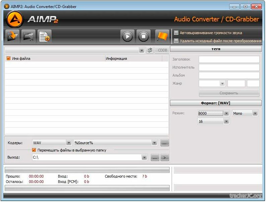Click the upper conversion progress bar
The image size is (266, 202).
[x=87, y=170]
